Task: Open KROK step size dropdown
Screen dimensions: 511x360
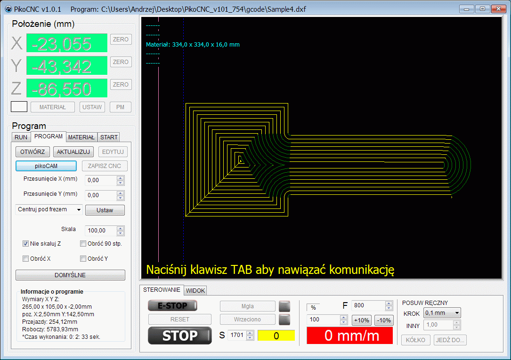Action: (442, 313)
